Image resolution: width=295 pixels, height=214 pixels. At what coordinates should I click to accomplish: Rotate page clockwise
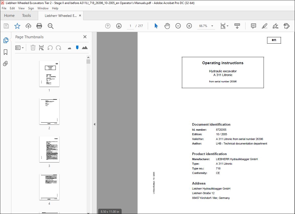click(x=59, y=48)
